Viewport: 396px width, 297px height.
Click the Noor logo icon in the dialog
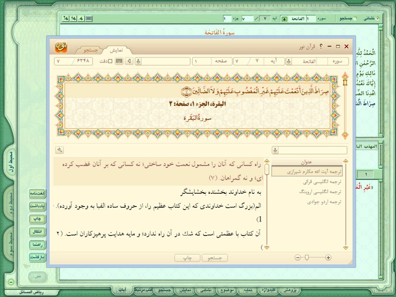[61, 47]
